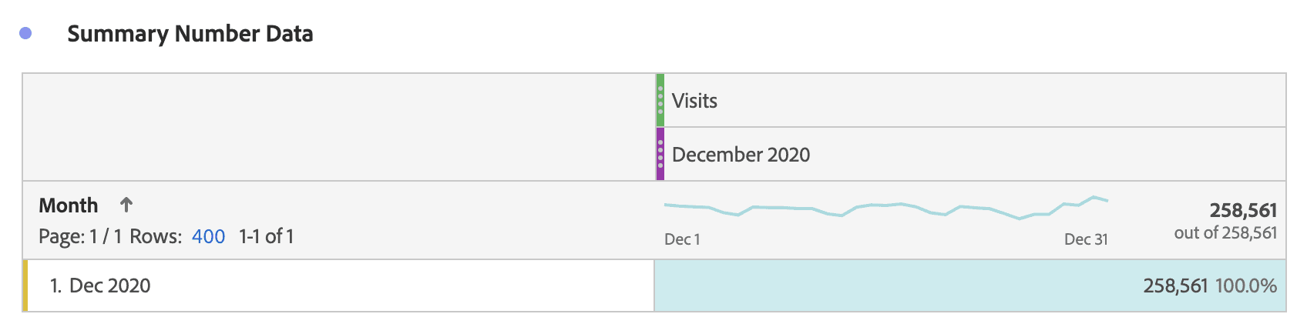Click the Dec 31 sparkline label
This screenshot has width=1307, height=334.
[x=1086, y=239]
